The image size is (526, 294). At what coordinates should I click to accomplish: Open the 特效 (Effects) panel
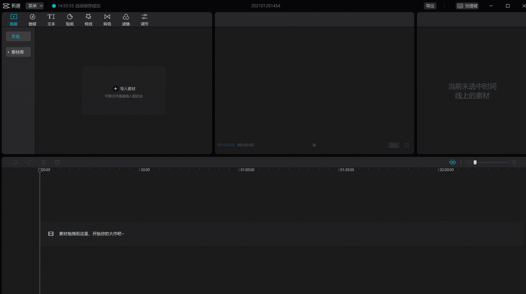[88, 20]
